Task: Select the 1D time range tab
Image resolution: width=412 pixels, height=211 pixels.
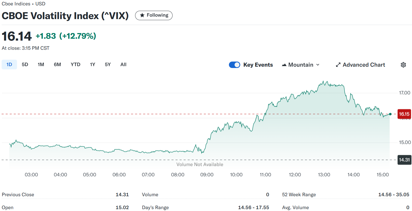Action: 9,65
